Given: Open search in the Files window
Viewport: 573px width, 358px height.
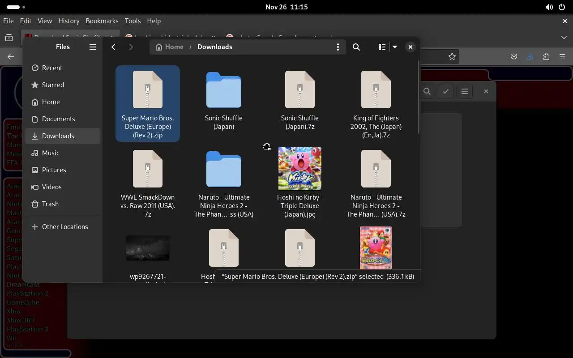Looking at the screenshot, I should [356, 47].
